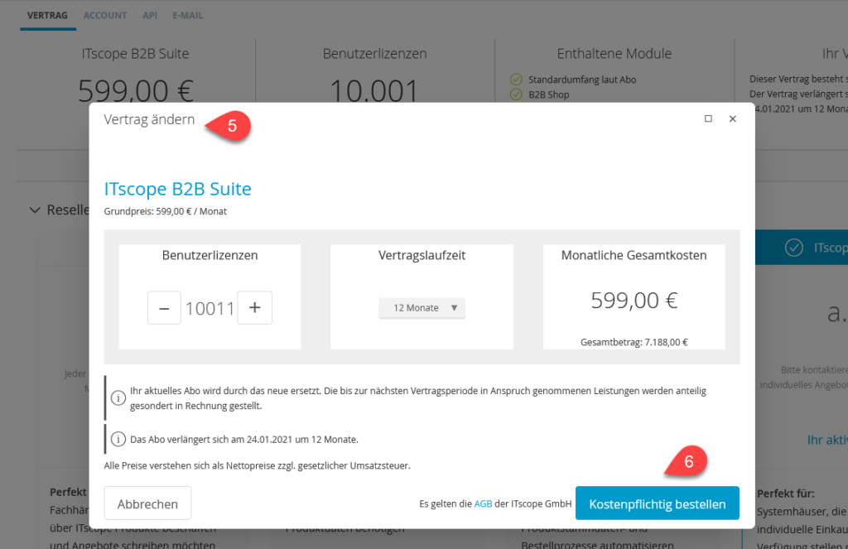This screenshot has height=549, width=848.
Task: Click info icon beside Abo verlängert notice
Action: coord(118,439)
